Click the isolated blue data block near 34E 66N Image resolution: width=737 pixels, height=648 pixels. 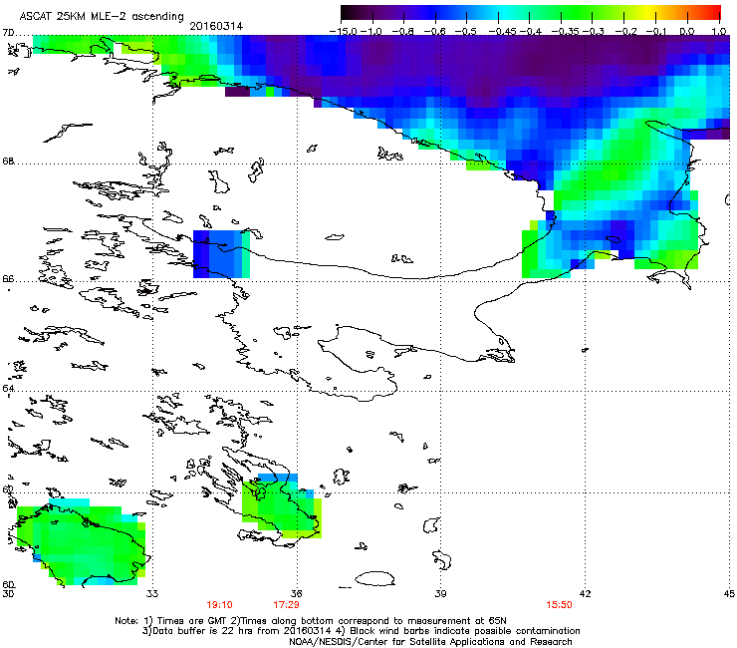(221, 254)
